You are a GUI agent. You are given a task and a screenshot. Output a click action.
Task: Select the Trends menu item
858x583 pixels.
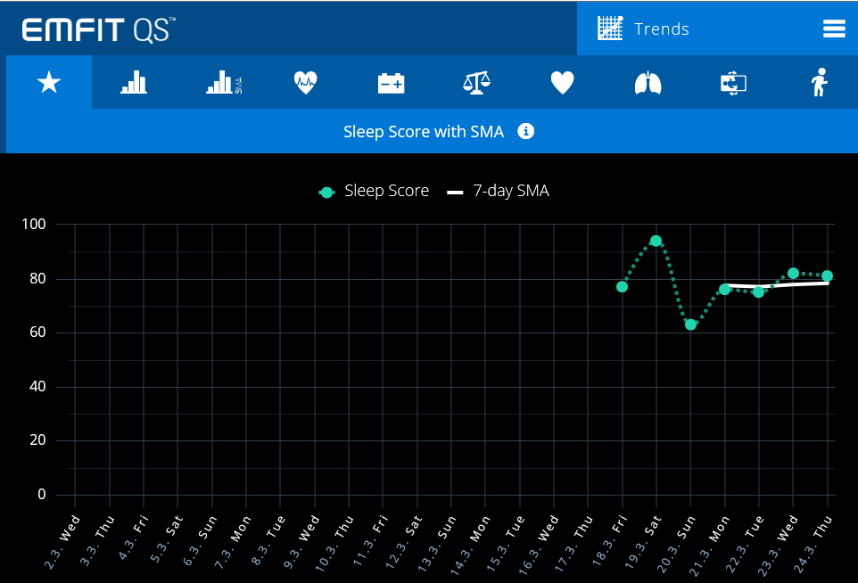point(661,29)
